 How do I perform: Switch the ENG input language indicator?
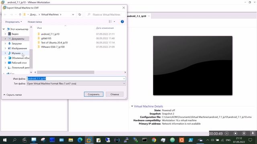(x=228, y=140)
